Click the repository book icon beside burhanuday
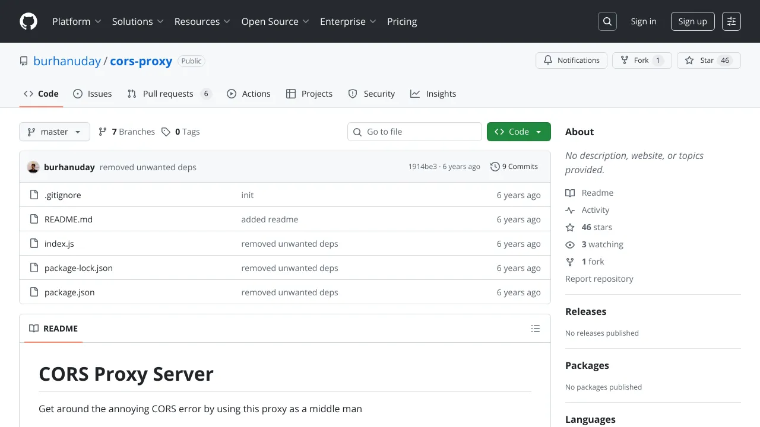The image size is (760, 427). pos(24,61)
